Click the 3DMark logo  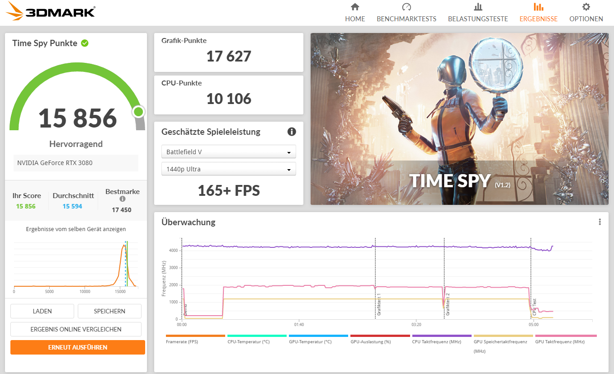pyautogui.click(x=51, y=11)
